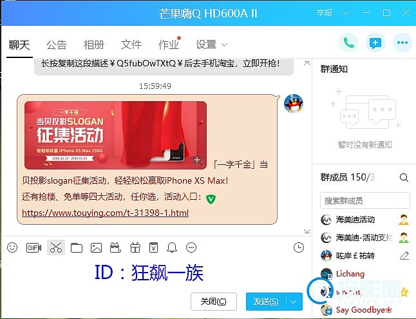This screenshot has width=416, height=319.
Task: Select member 咗岸￡祐转
Action: pos(364,256)
